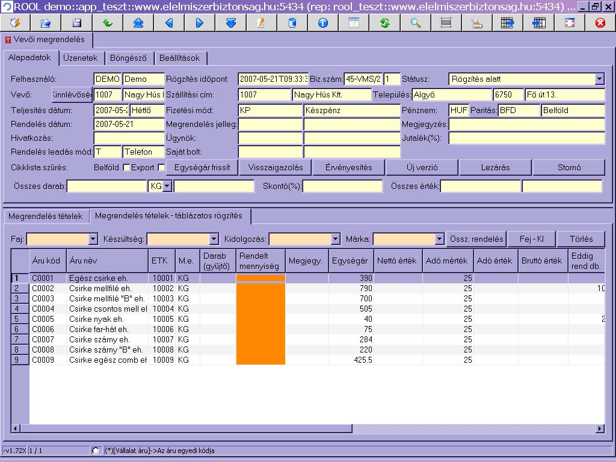This screenshot has height=462, width=616.
Task: Click the notepad edit pencil icon
Action: pyautogui.click(x=261, y=23)
